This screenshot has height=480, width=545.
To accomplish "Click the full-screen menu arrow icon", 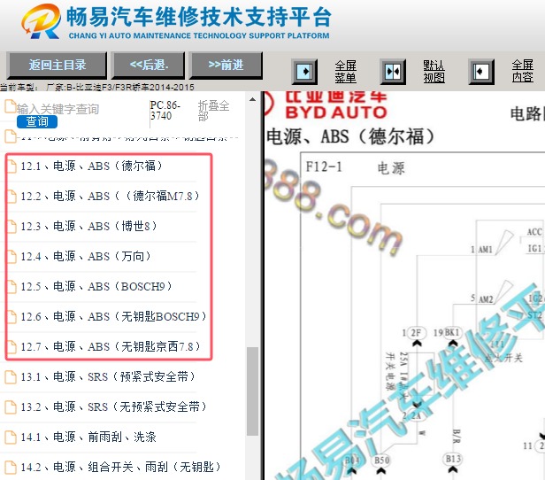I will (x=304, y=72).
